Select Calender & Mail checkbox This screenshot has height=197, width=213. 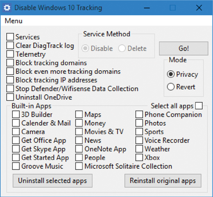16,123
